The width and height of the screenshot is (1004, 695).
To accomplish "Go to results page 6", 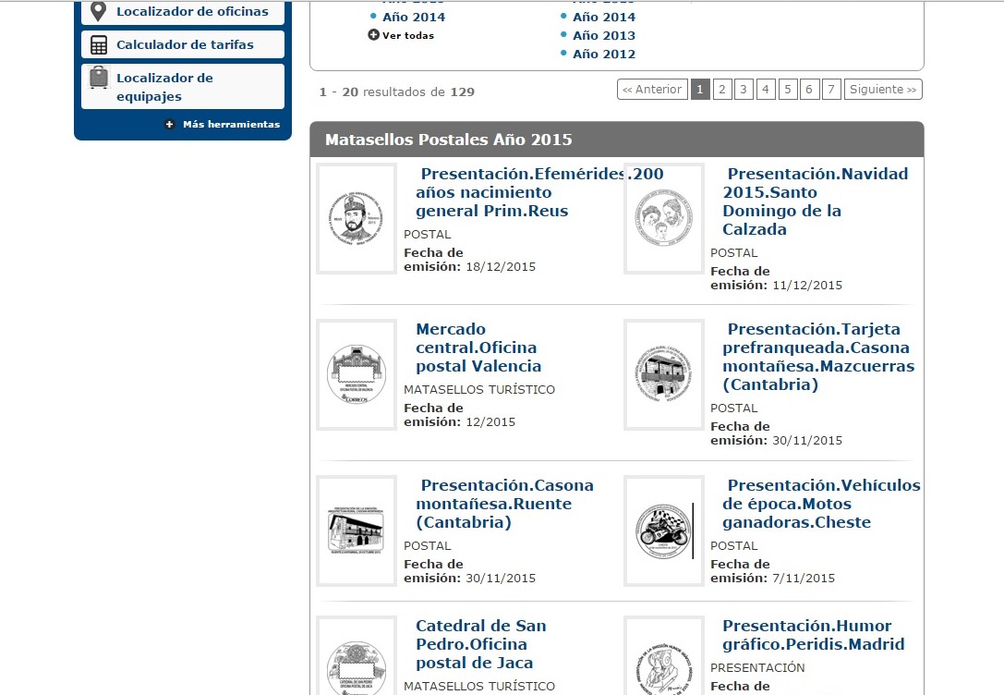I will click(x=809, y=89).
